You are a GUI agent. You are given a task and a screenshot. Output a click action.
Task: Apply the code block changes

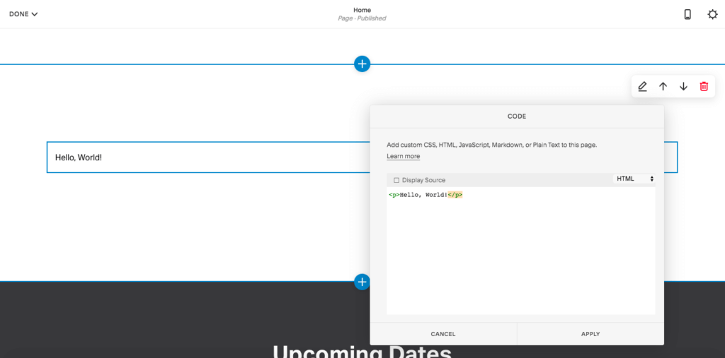(x=590, y=334)
